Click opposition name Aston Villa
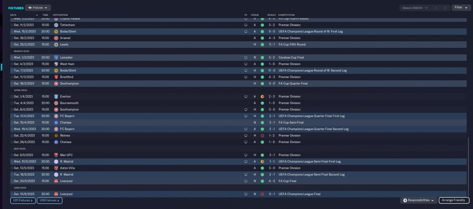The height and width of the screenshot is (209, 473). coord(67,168)
